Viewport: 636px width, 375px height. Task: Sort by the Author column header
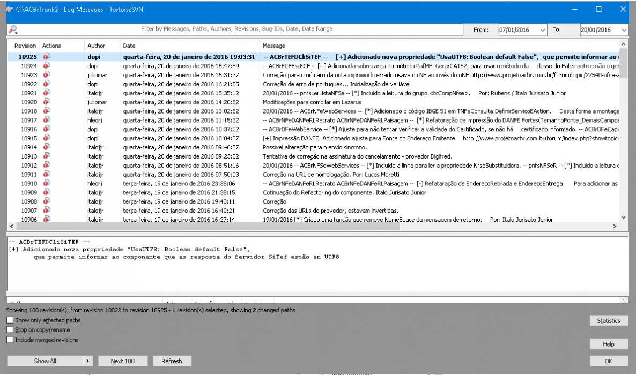pos(102,46)
